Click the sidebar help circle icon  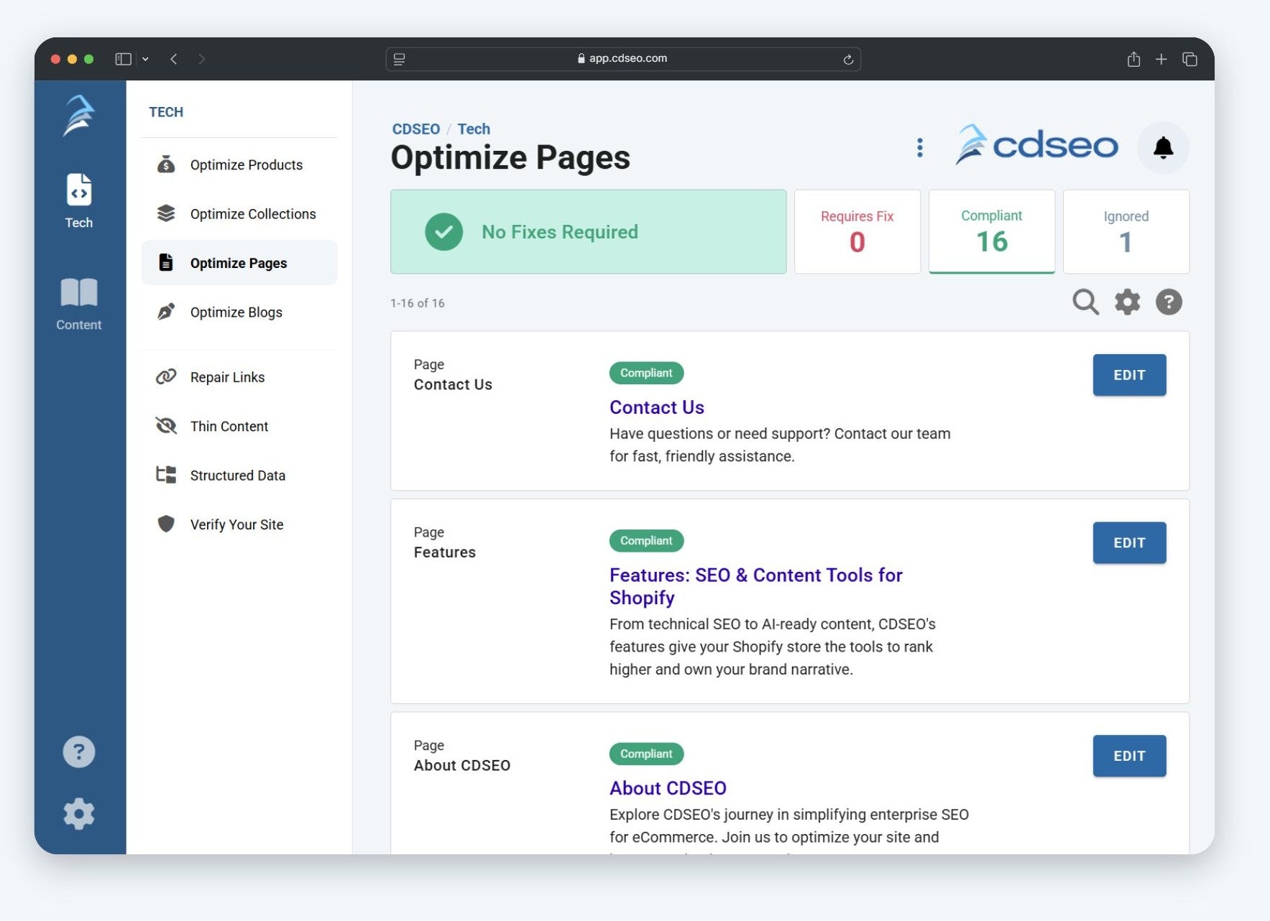79,752
